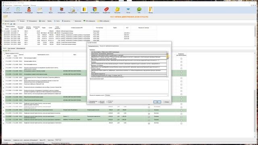This screenshot has width=258, height=145.
Task: Open the Помощь menu
Action: click(x=33, y=5)
